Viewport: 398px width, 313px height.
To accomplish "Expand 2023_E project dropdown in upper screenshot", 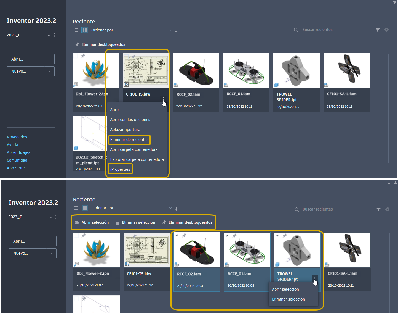I will (49, 35).
